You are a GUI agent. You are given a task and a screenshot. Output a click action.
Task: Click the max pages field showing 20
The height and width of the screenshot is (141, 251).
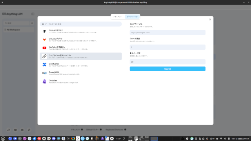[x=167, y=62]
